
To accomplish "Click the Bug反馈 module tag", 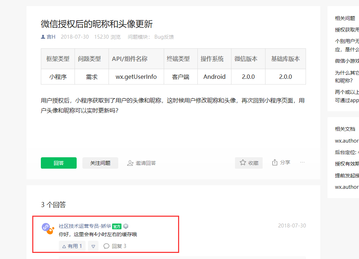I will point(164,37).
